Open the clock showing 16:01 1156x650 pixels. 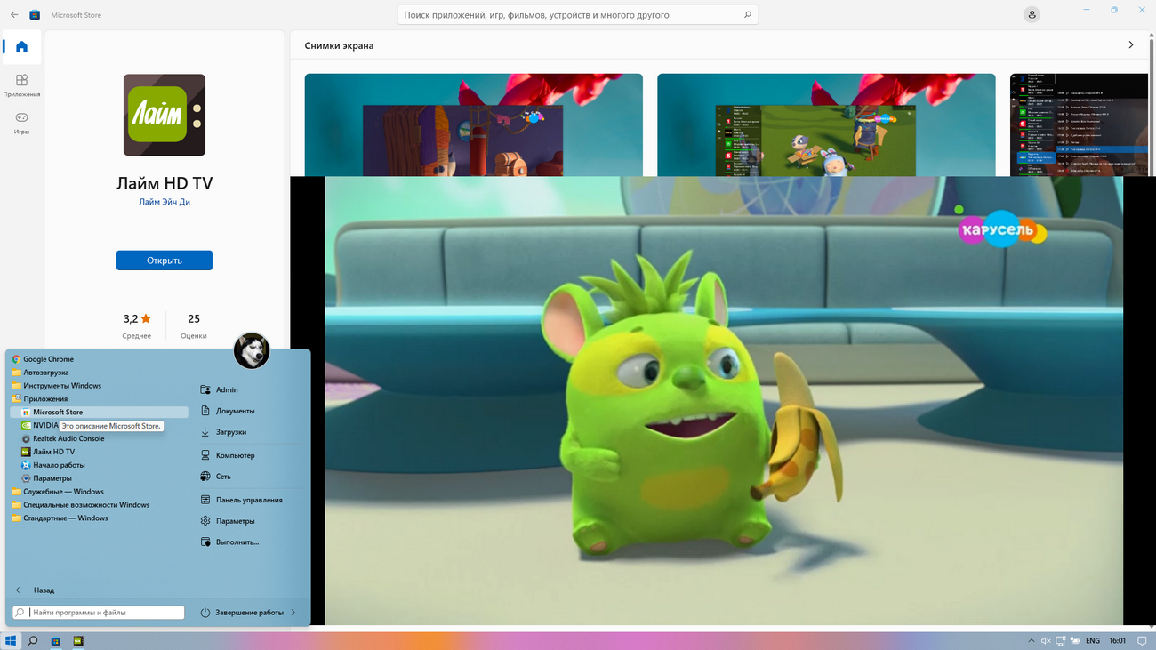[1118, 640]
